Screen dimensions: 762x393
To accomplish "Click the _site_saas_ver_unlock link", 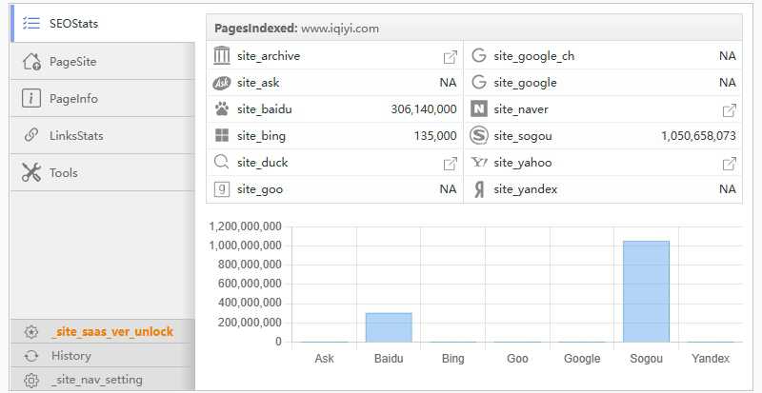I will (x=111, y=332).
